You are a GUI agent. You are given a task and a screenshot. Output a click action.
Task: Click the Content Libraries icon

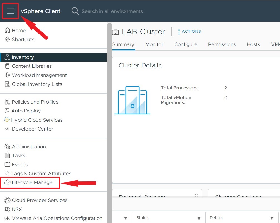[x=7, y=66]
